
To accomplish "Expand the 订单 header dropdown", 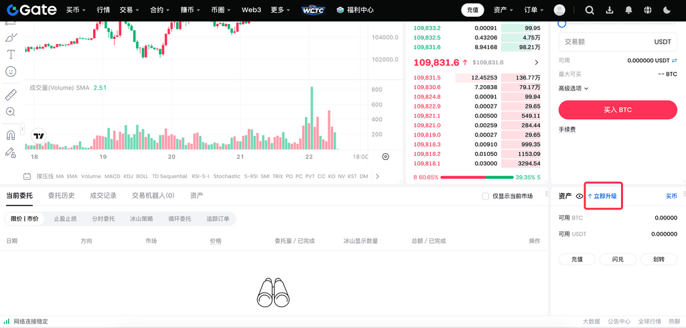I will [533, 10].
